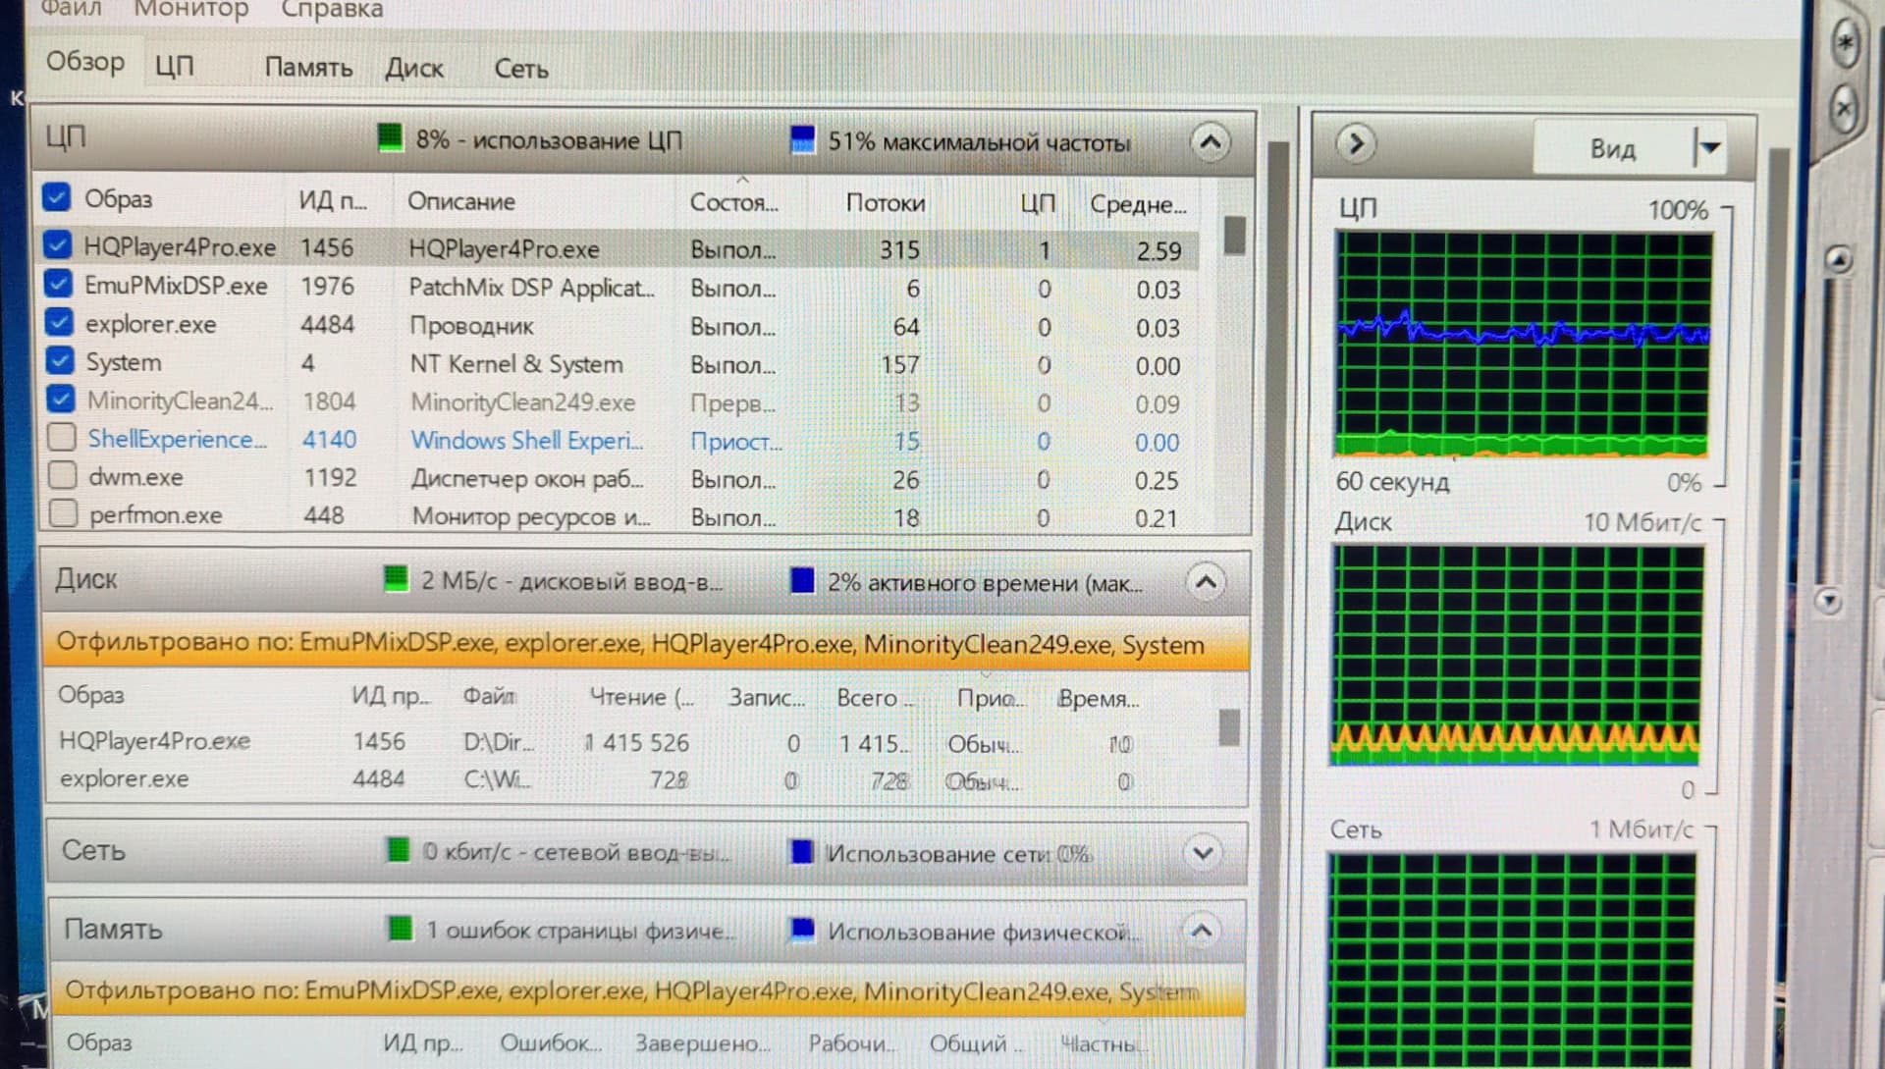Image resolution: width=1885 pixels, height=1069 pixels.
Task: Click green CPU usage indicator square
Action: [x=390, y=138]
